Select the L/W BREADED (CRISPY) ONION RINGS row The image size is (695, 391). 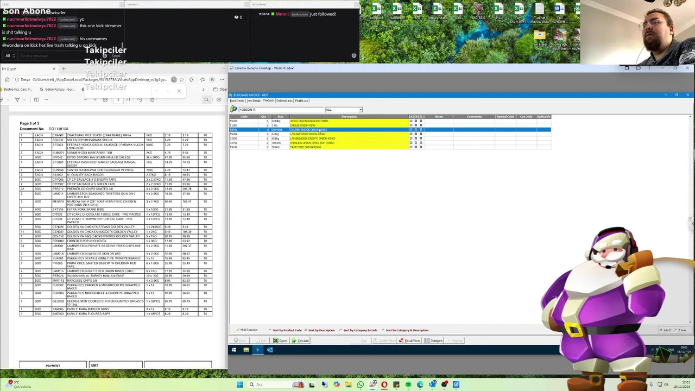[390, 138]
